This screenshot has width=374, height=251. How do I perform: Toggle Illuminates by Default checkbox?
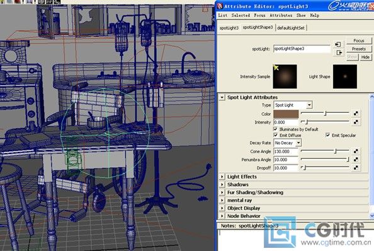275,129
